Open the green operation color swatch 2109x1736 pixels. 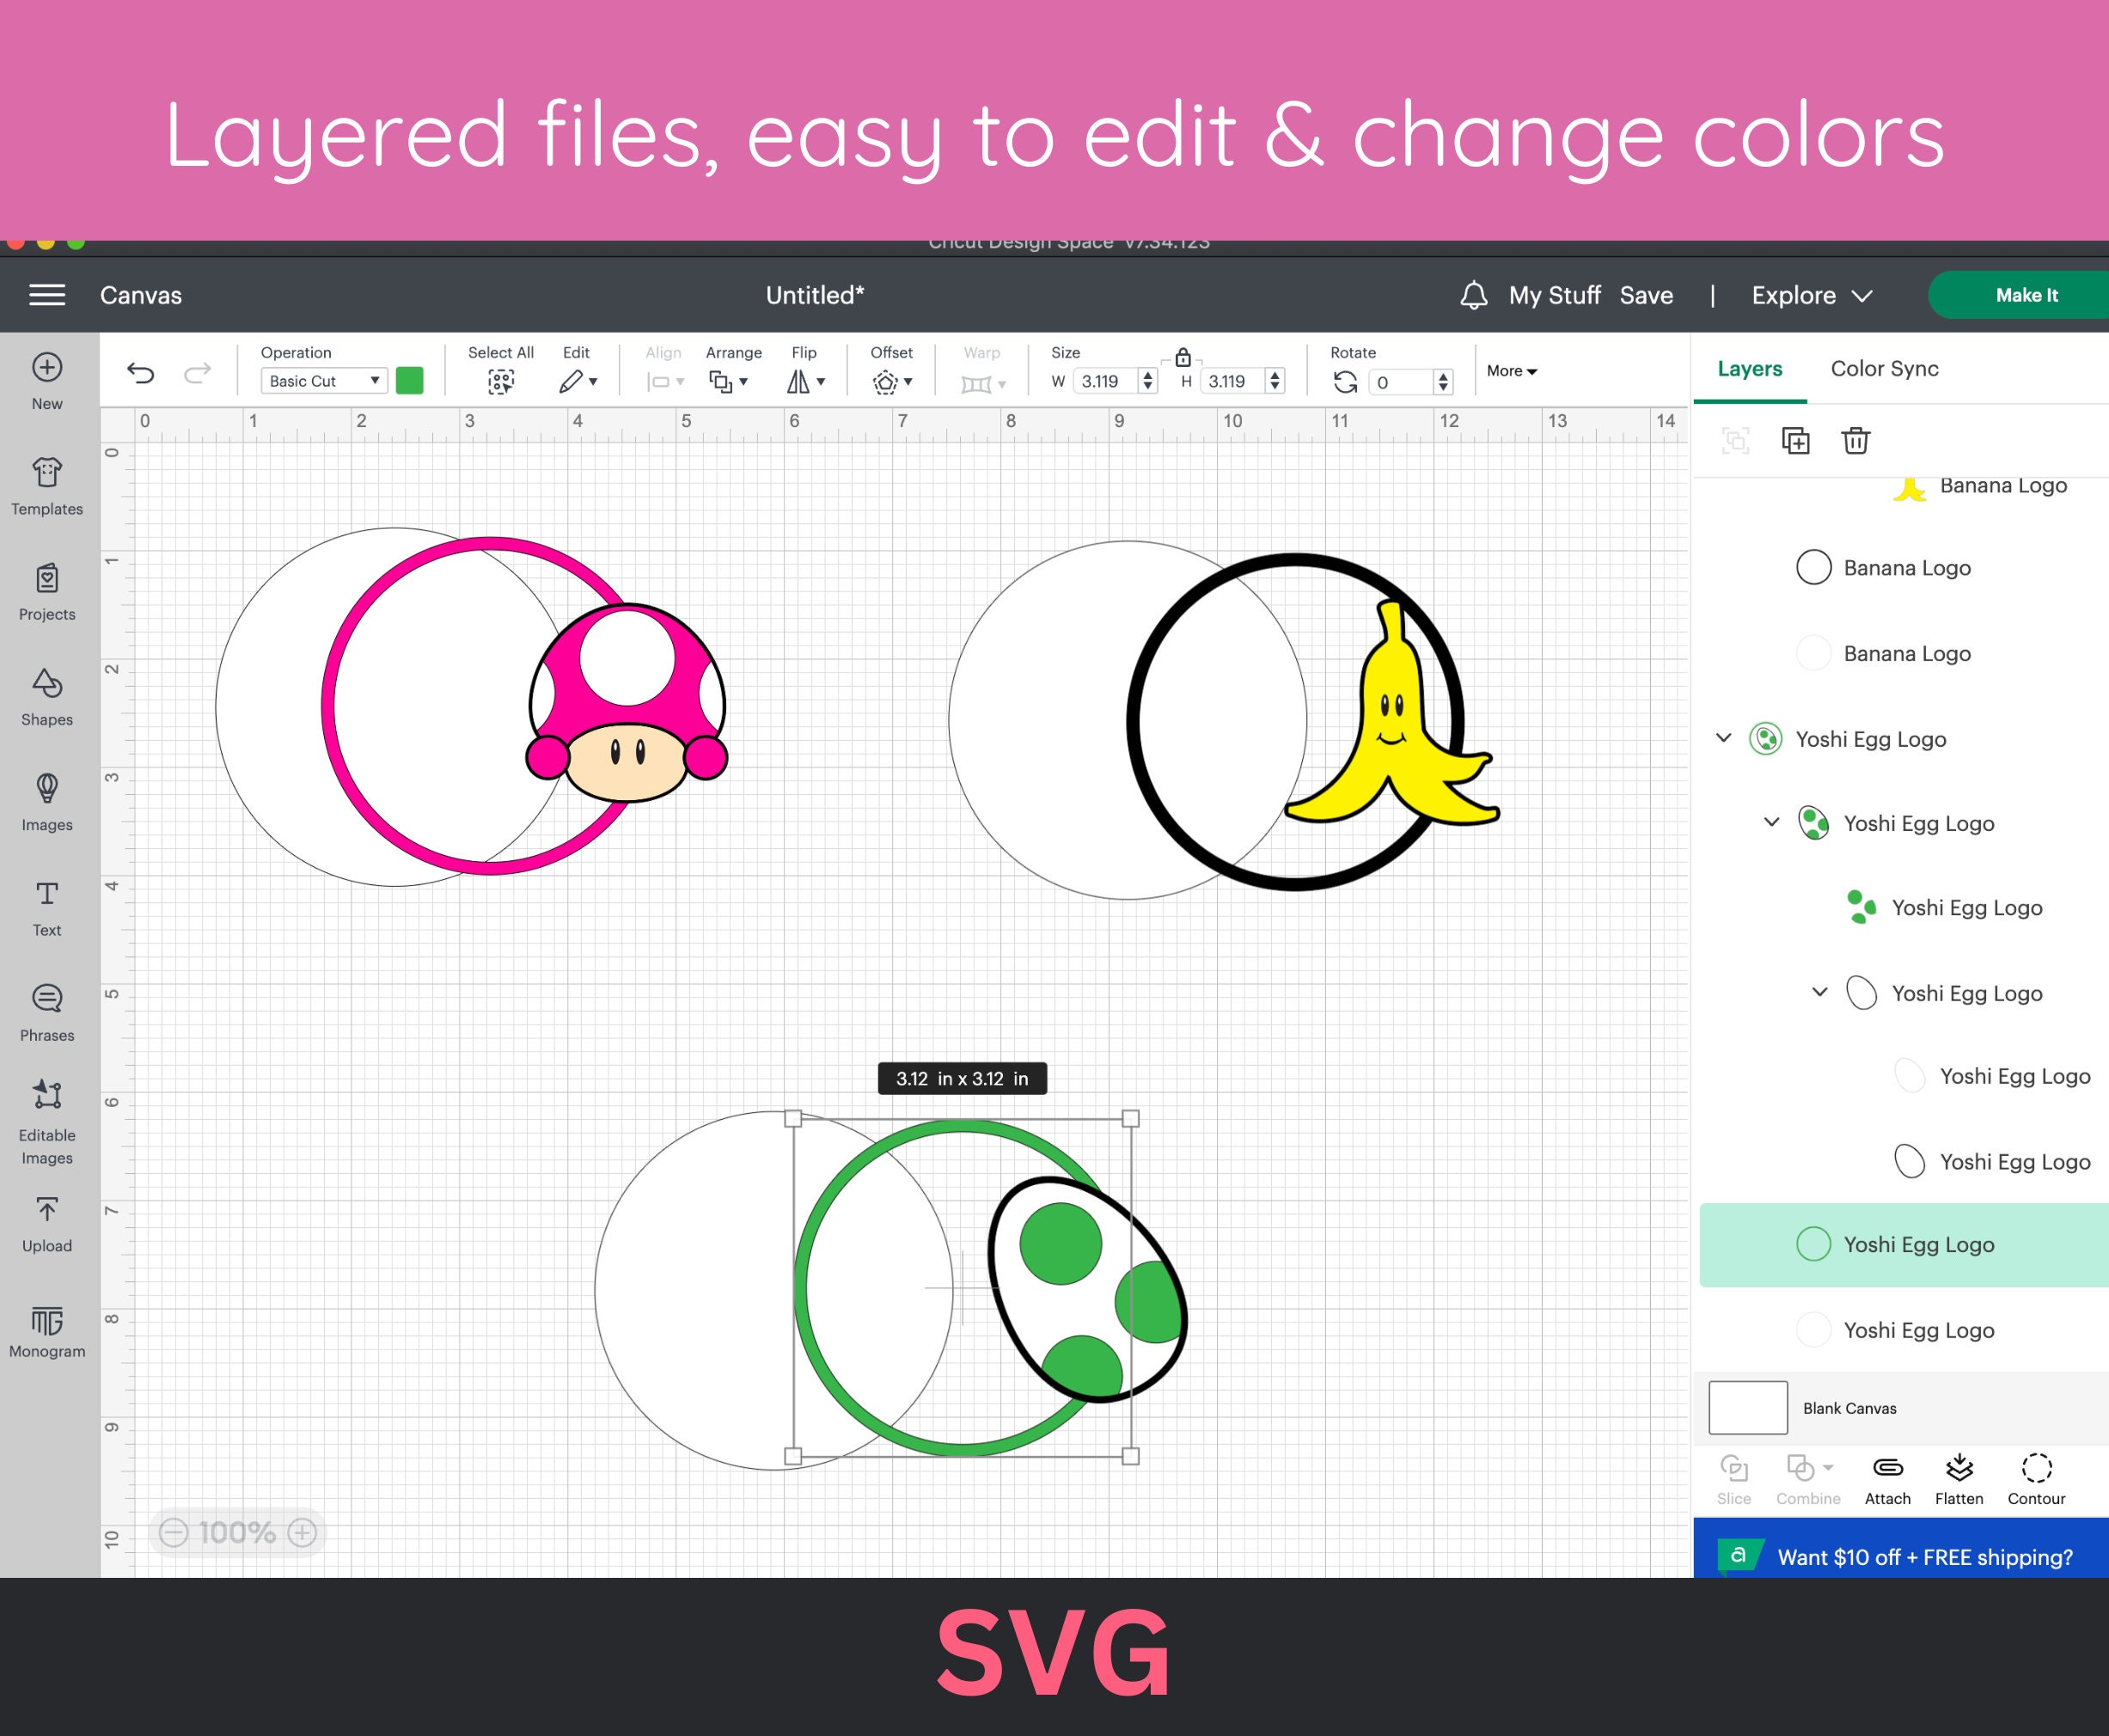click(409, 381)
